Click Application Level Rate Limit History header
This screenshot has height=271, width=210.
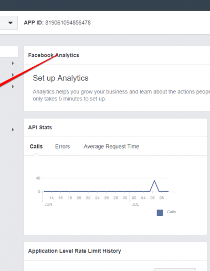click(x=75, y=251)
